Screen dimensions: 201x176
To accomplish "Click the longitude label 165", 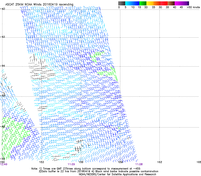I will coord(199,162).
